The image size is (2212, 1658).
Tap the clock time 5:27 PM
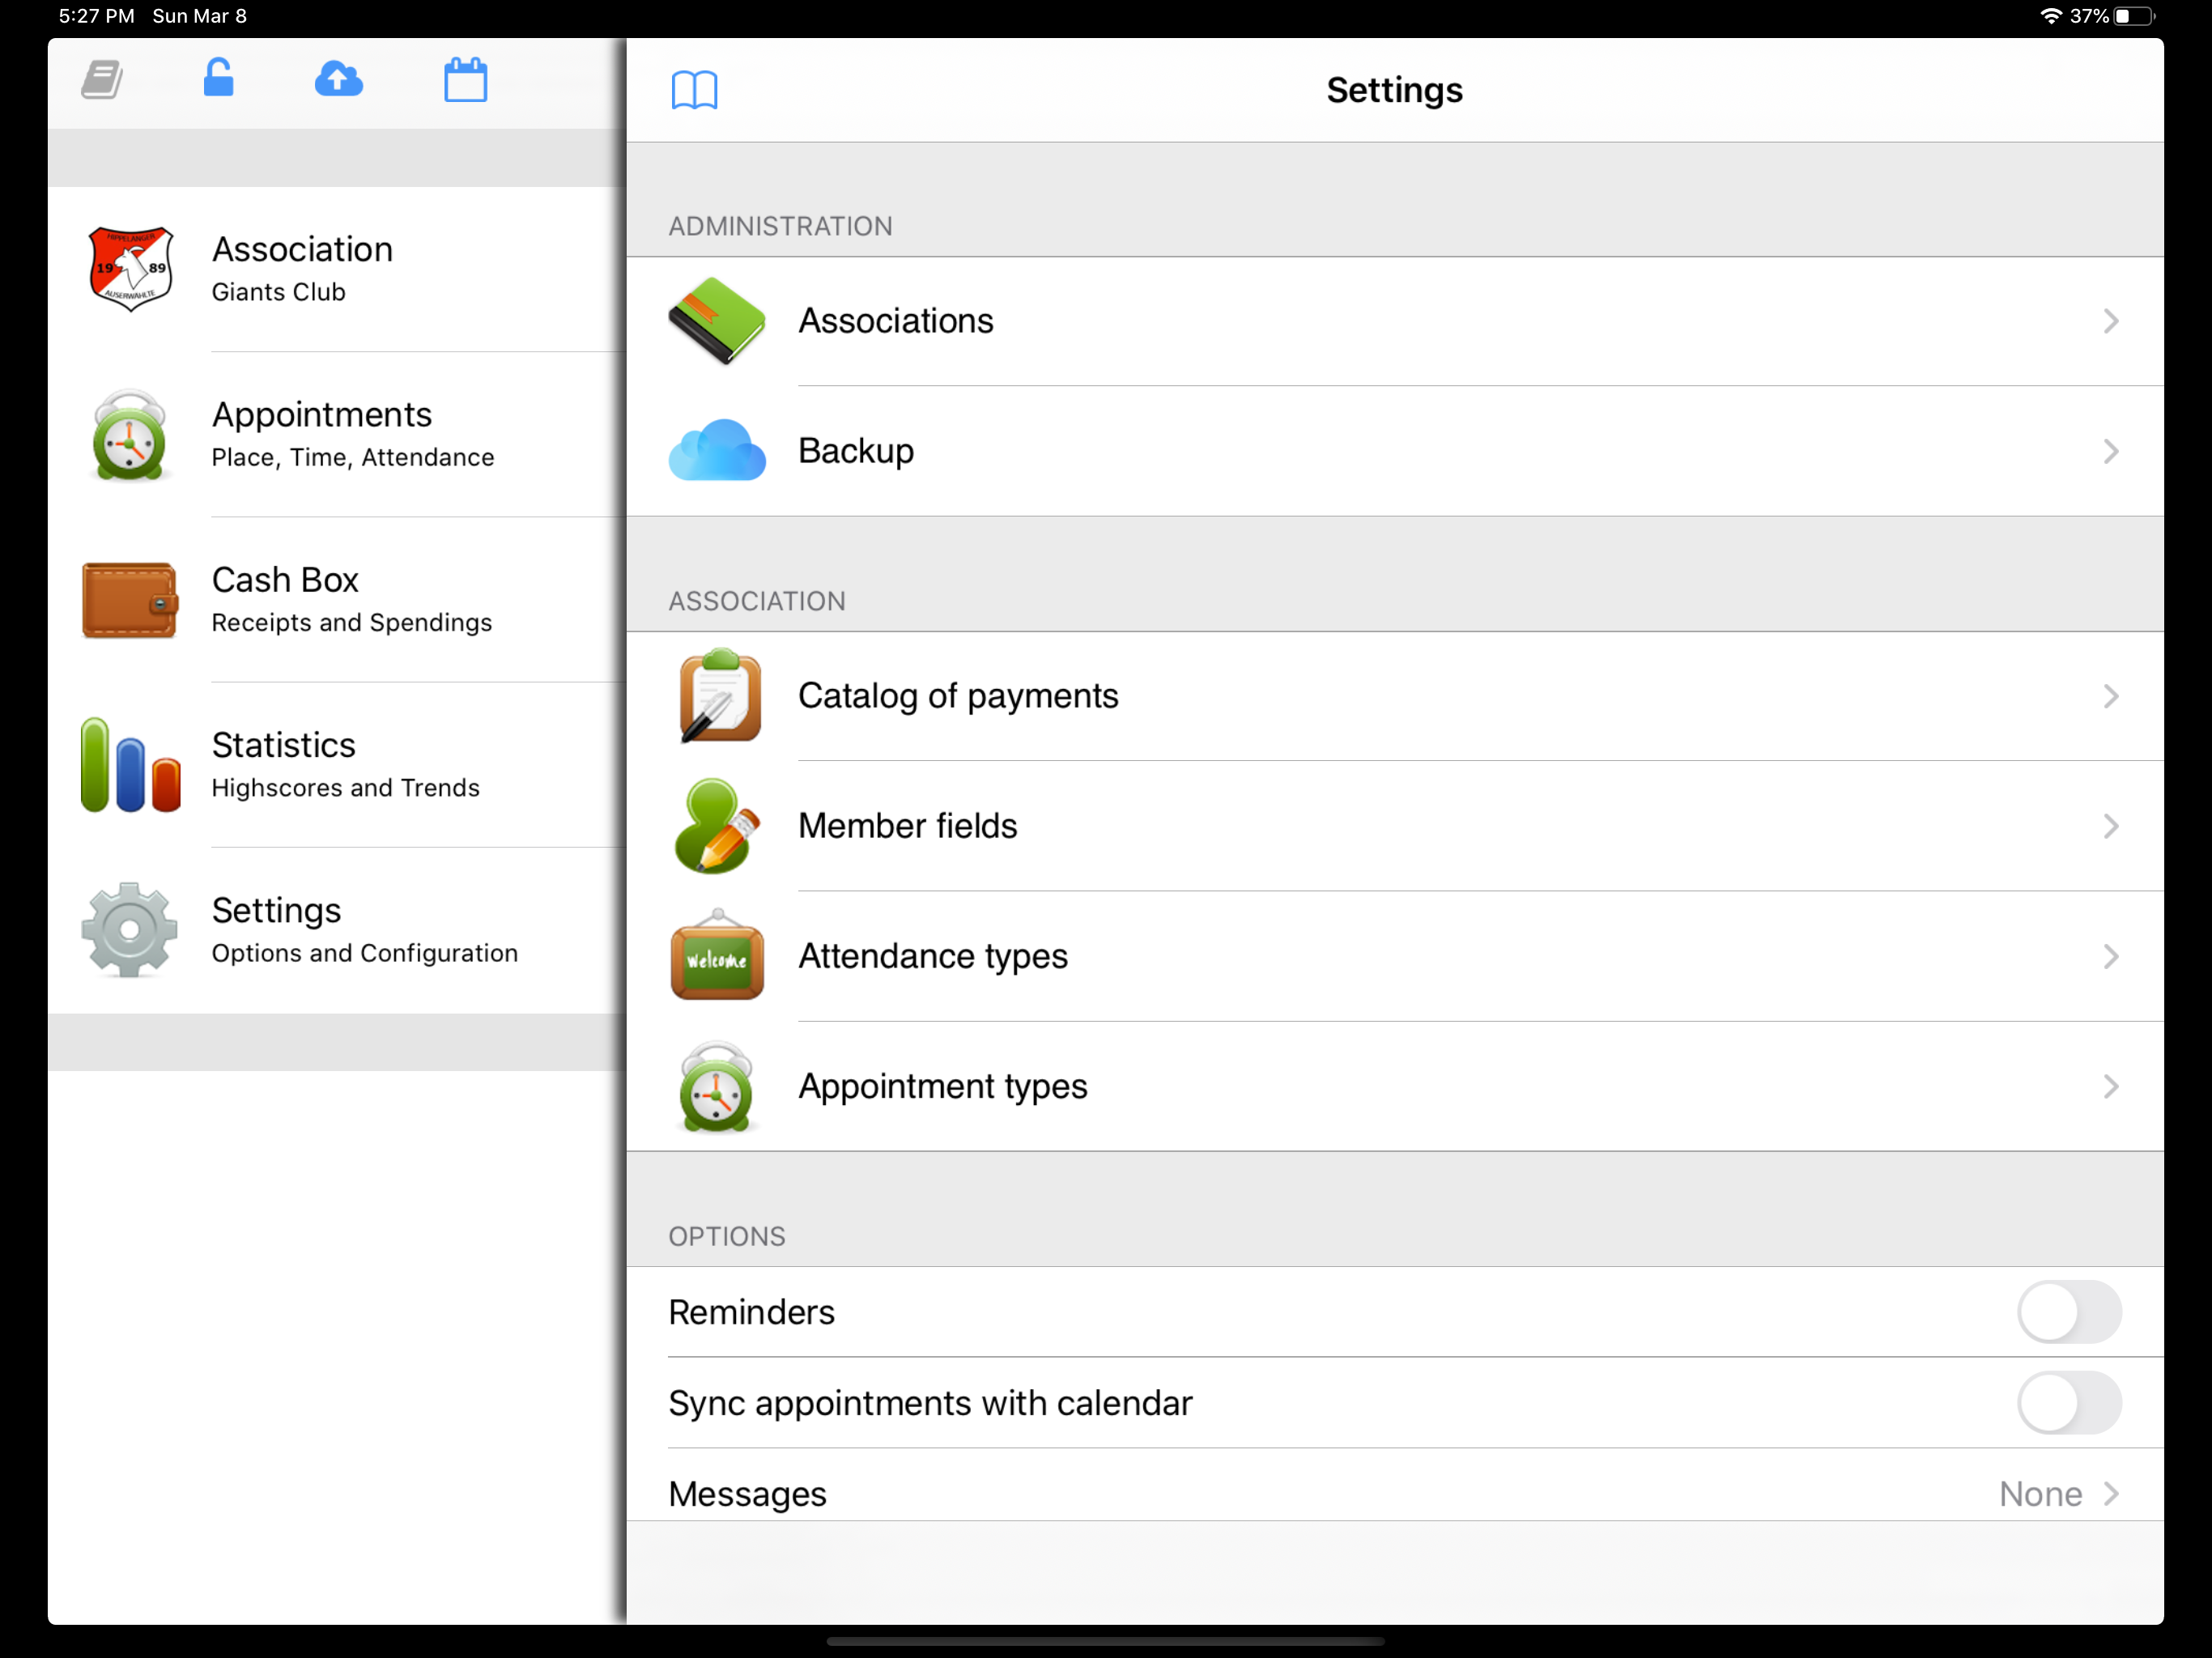(96, 16)
